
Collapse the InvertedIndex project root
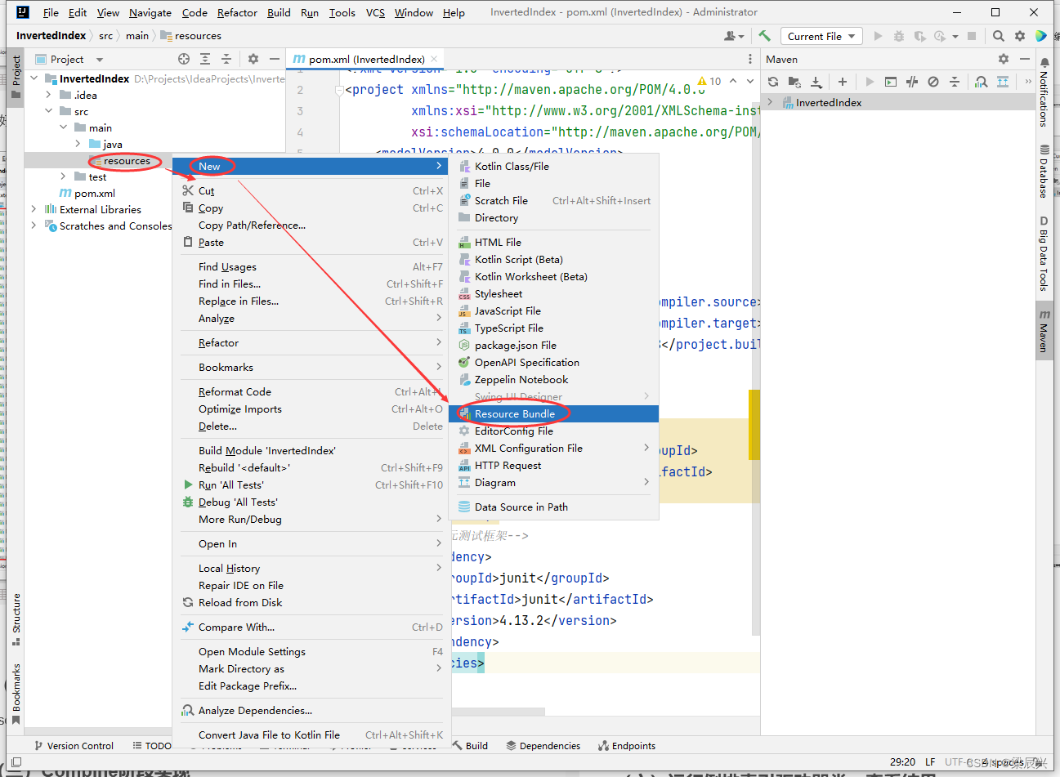coord(35,78)
